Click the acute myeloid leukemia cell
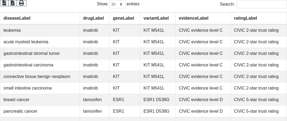This screenshot has width=287, height=121. (26, 42)
